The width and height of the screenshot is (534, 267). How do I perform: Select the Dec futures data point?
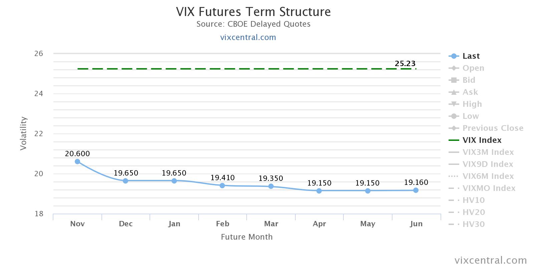[x=125, y=181]
